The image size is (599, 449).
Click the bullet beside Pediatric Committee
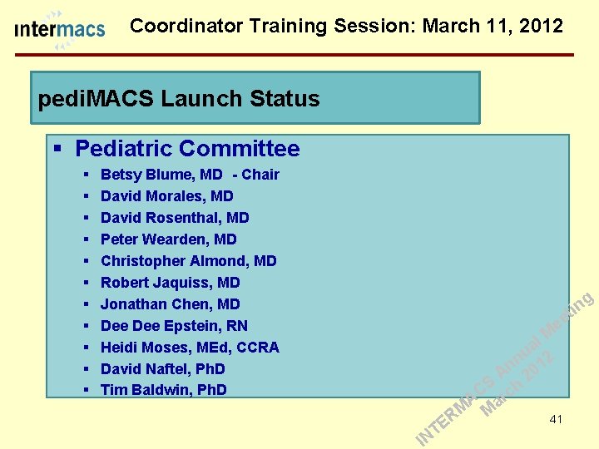pos(57,150)
